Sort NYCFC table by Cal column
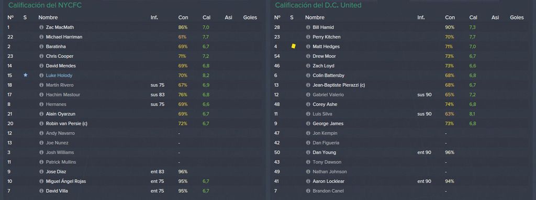536x200 pixels. click(x=206, y=17)
